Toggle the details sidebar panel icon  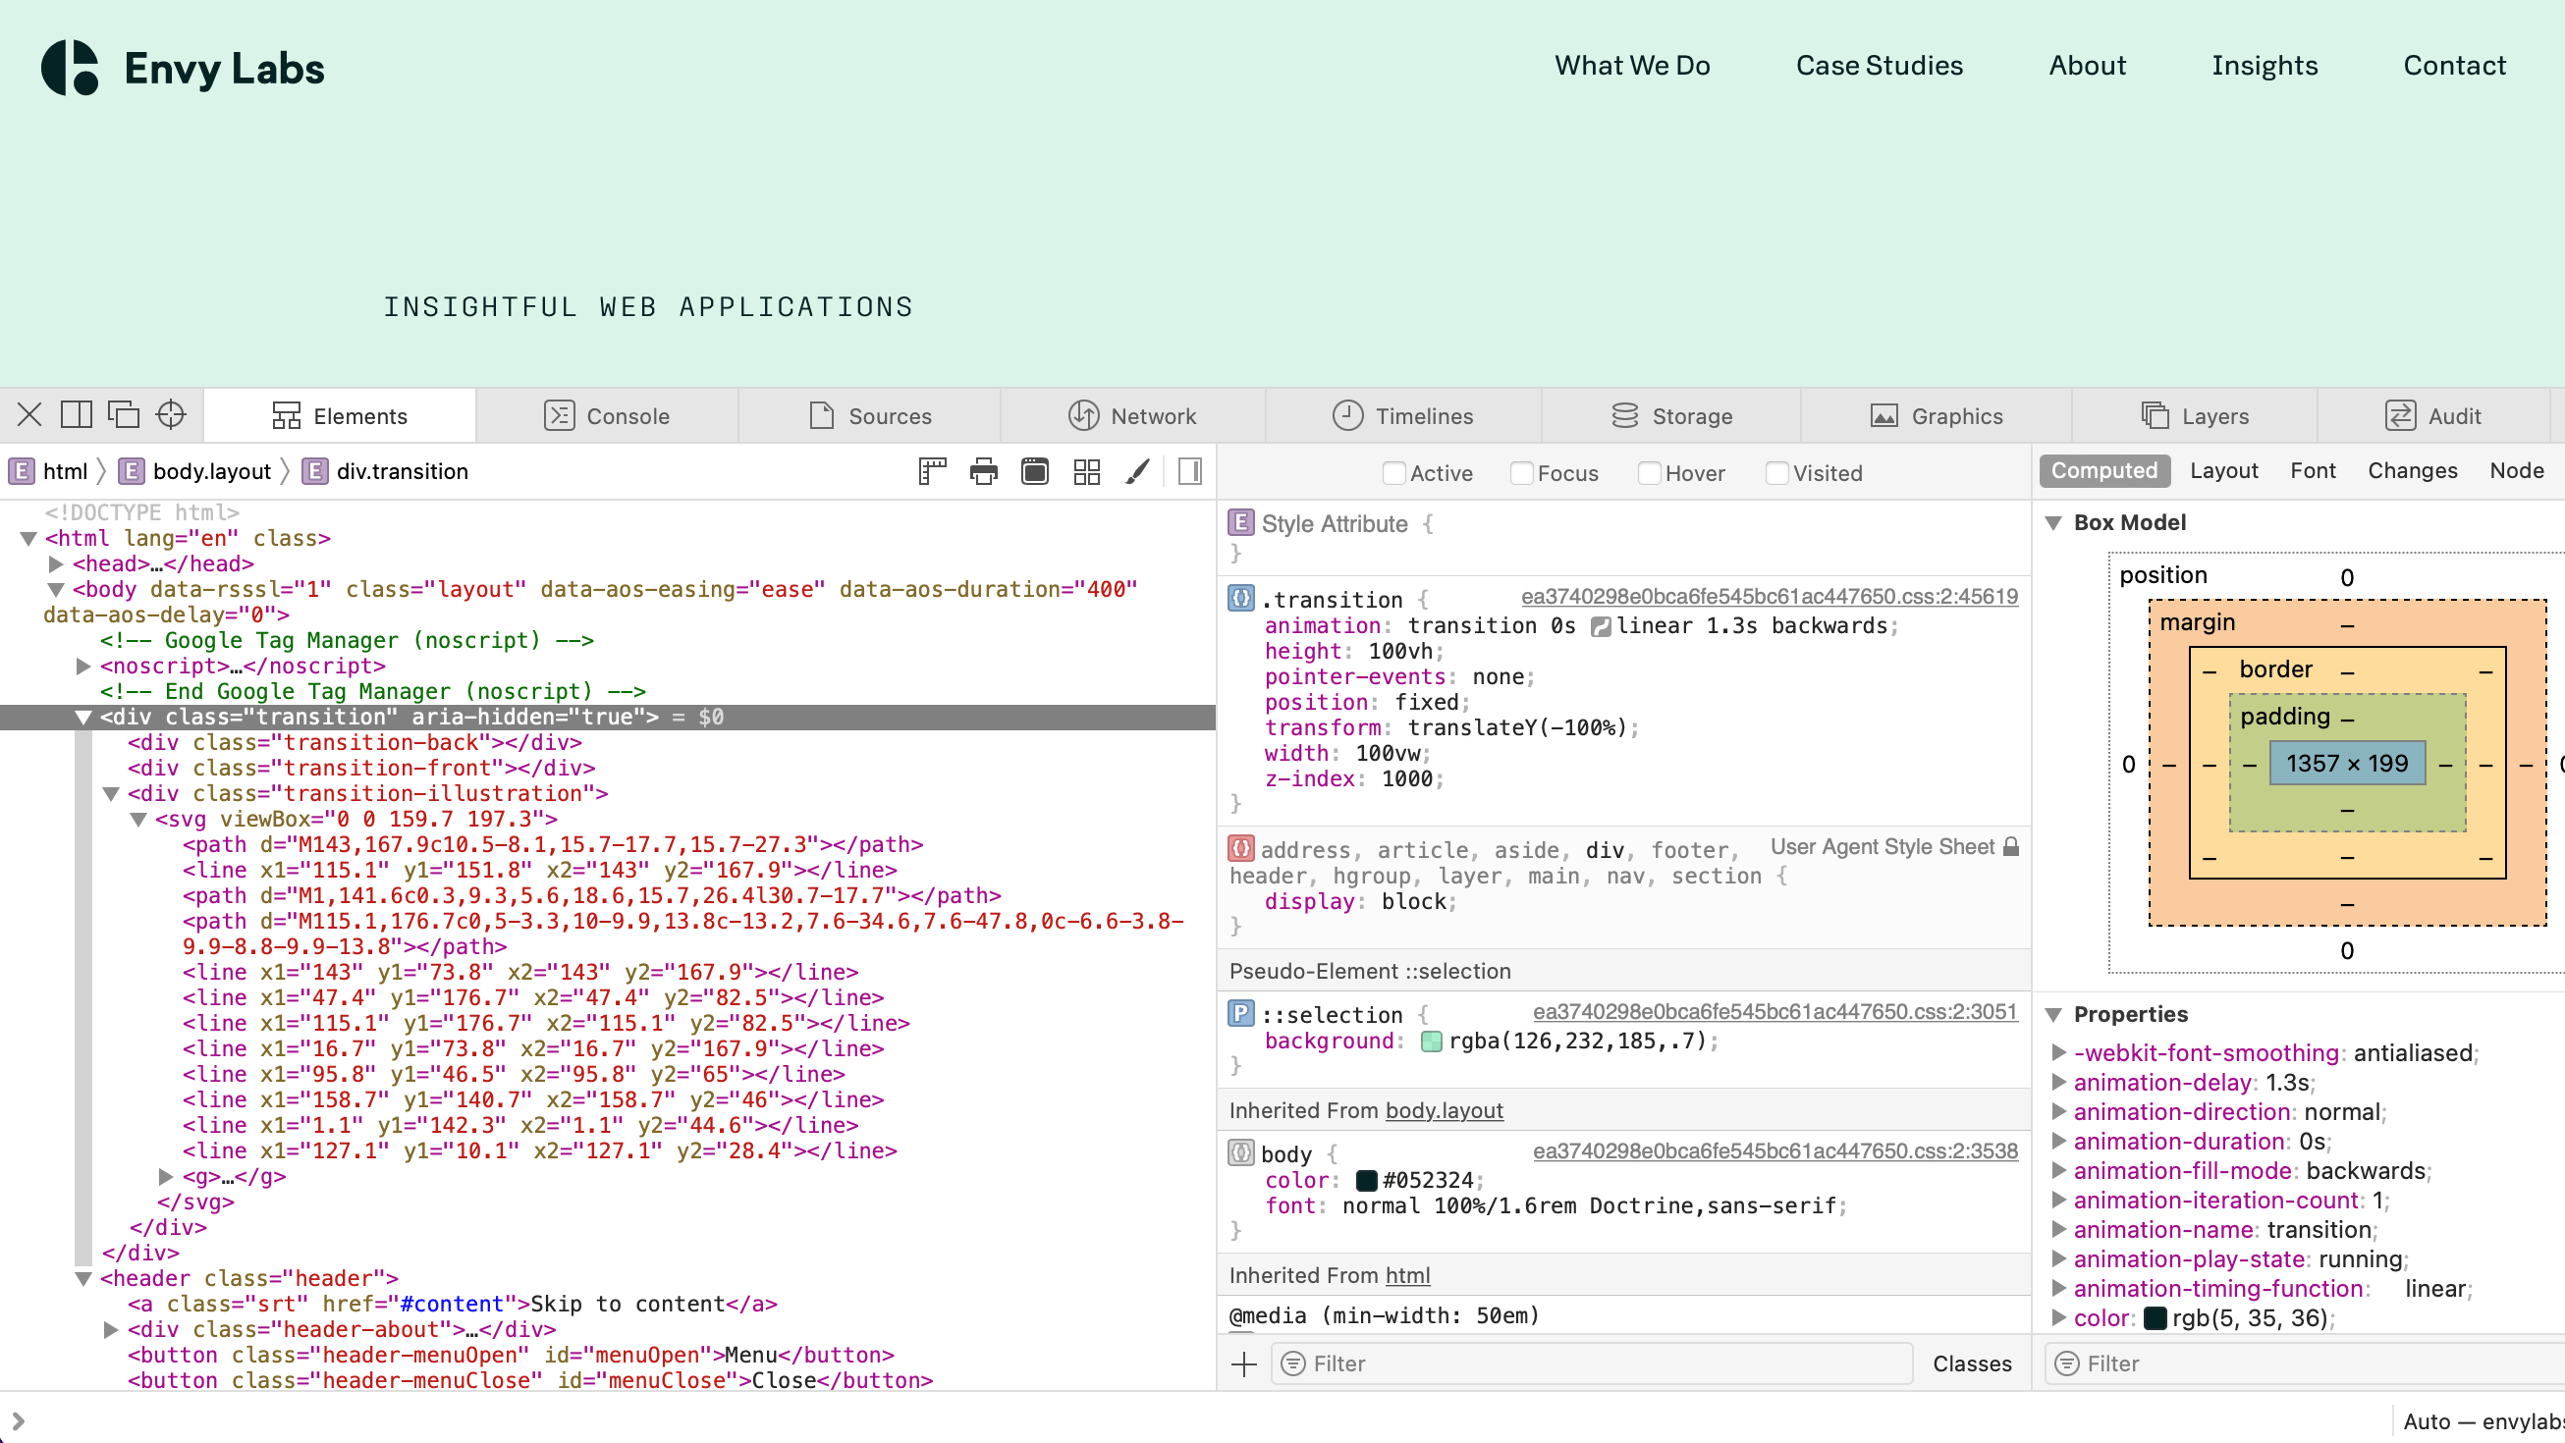click(x=1189, y=471)
